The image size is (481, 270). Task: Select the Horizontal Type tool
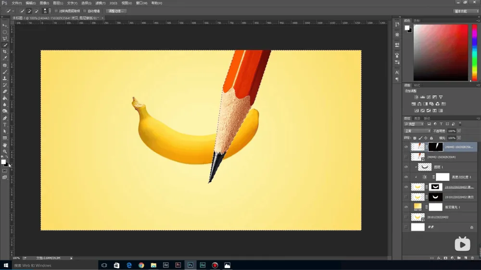click(x=5, y=125)
